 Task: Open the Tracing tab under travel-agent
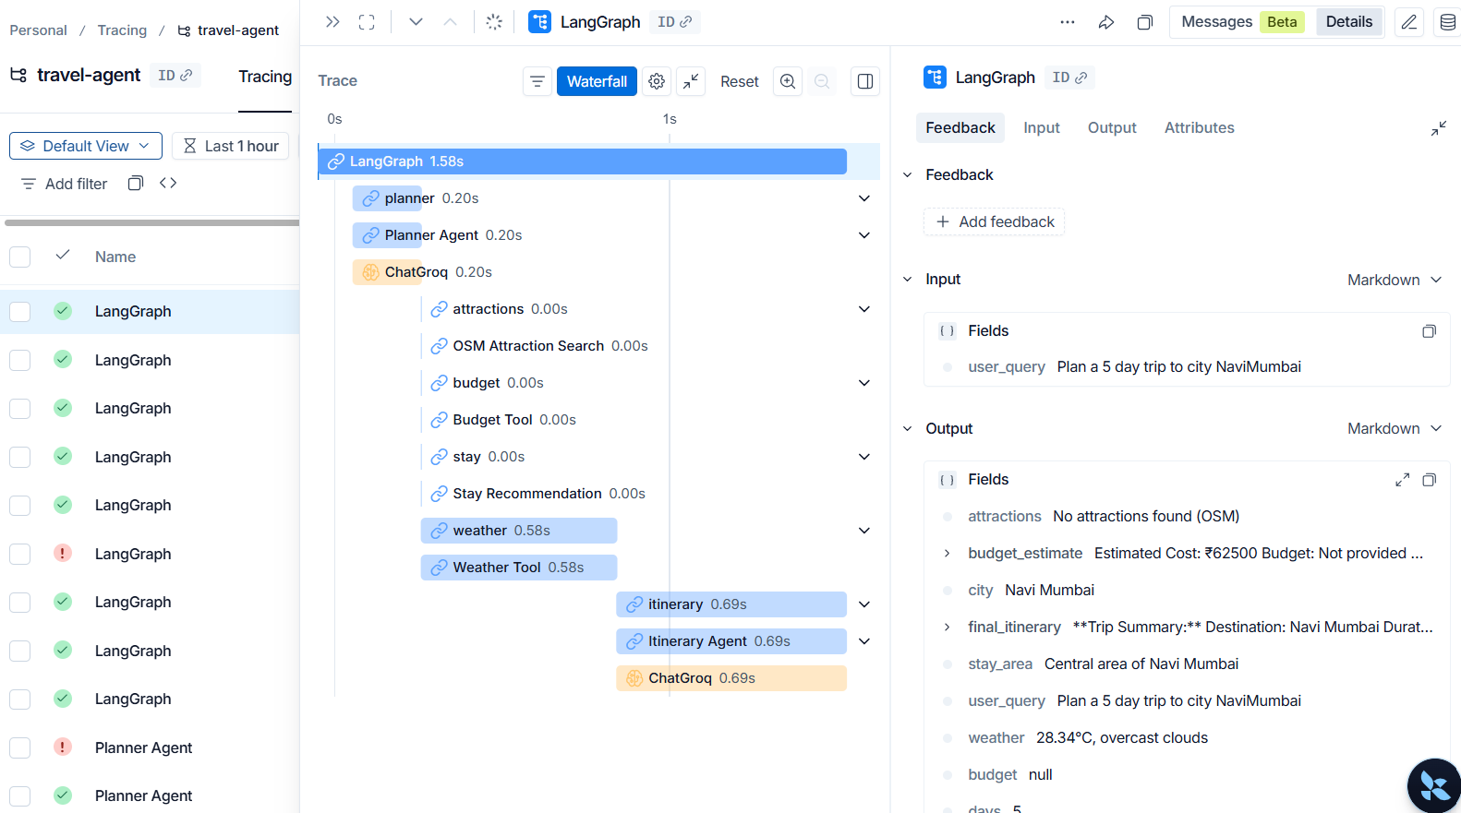pos(265,77)
